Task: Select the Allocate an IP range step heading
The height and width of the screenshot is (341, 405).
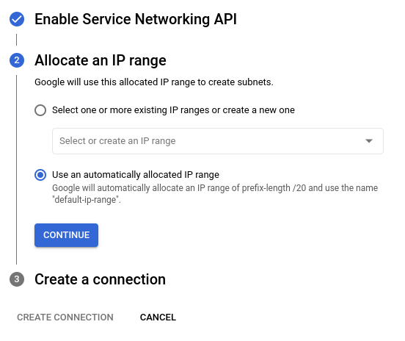Action: click(101, 60)
